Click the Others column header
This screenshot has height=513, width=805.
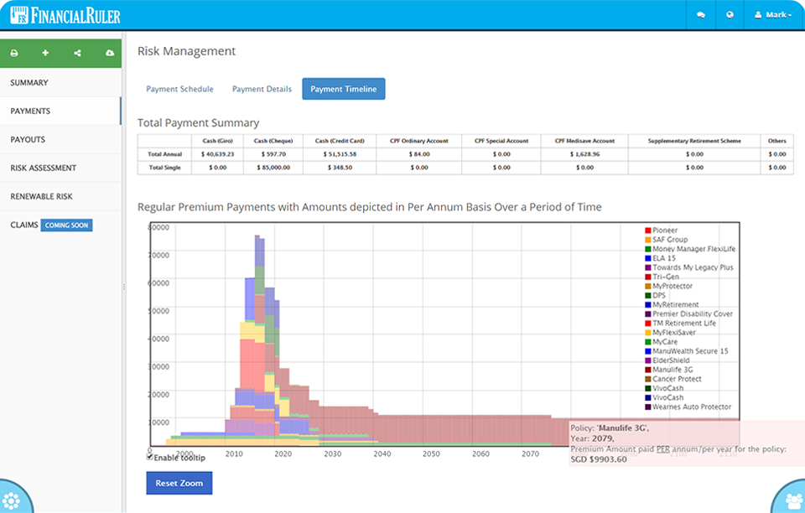click(x=777, y=141)
